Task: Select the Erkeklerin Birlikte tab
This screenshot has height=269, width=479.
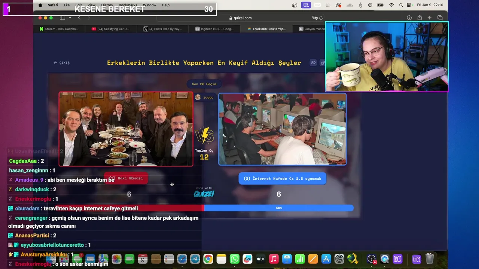Action: click(x=266, y=29)
